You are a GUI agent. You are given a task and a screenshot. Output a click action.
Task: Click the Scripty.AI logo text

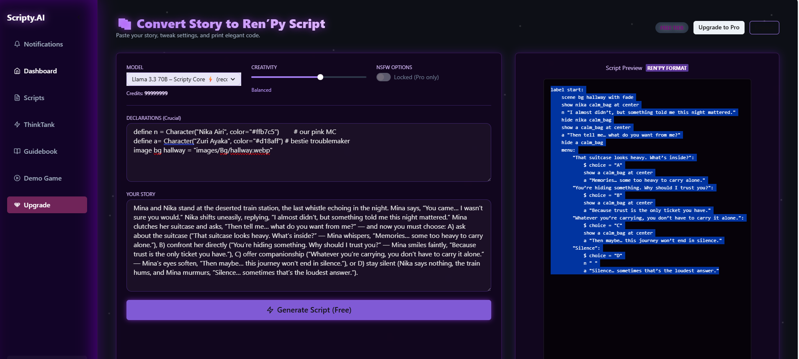[x=26, y=18]
